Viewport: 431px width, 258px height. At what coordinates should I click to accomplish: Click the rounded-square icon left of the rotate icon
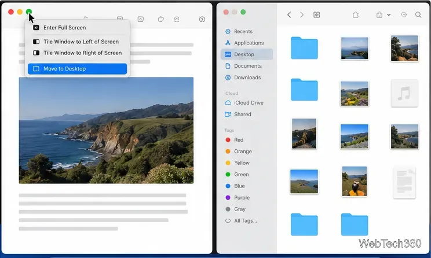(140, 19)
